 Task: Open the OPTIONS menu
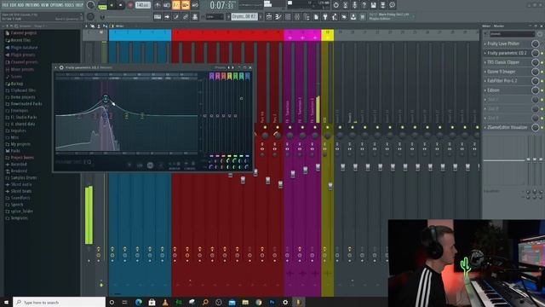pos(57,5)
